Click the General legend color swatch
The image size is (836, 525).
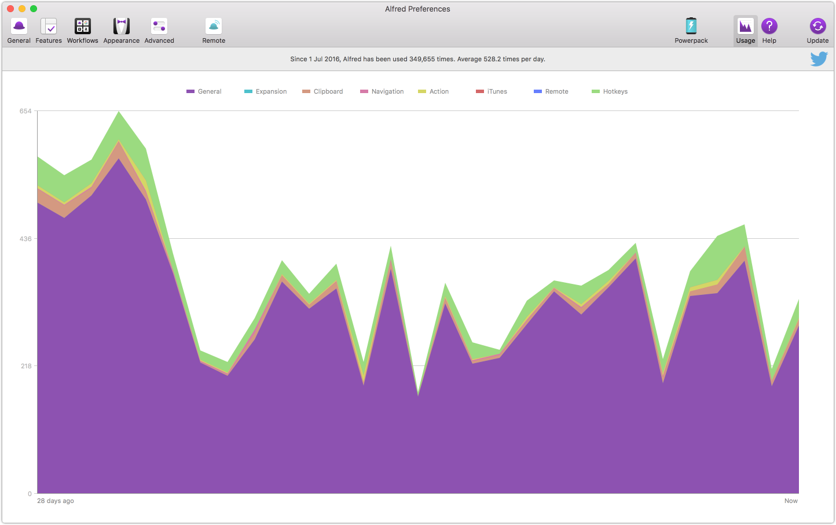(x=190, y=91)
